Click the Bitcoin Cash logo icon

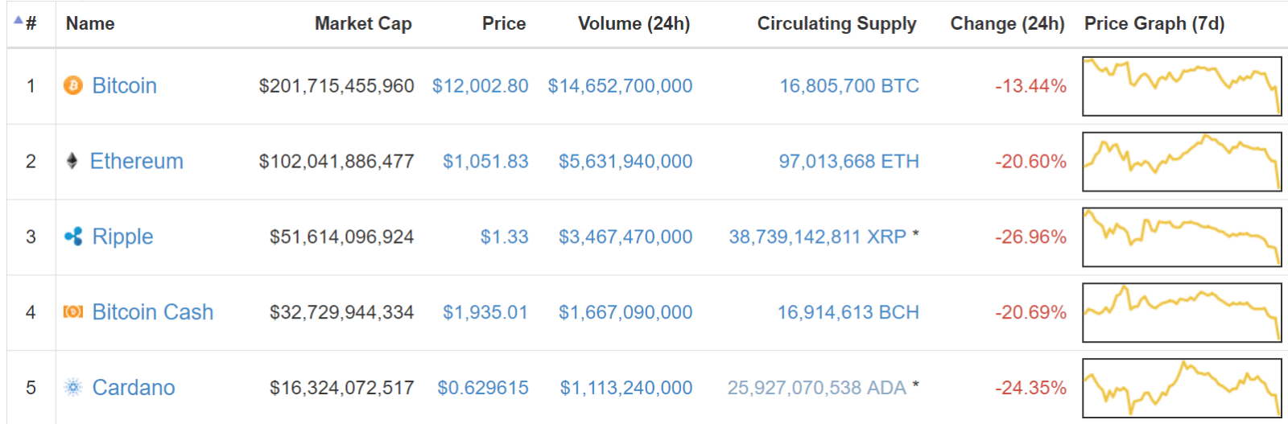[x=73, y=311]
